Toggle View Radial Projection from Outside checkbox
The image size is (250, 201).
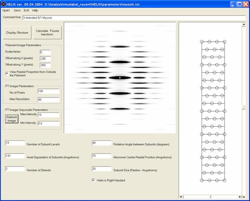click(7, 73)
